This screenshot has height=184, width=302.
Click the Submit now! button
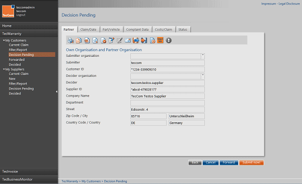coord(252,162)
